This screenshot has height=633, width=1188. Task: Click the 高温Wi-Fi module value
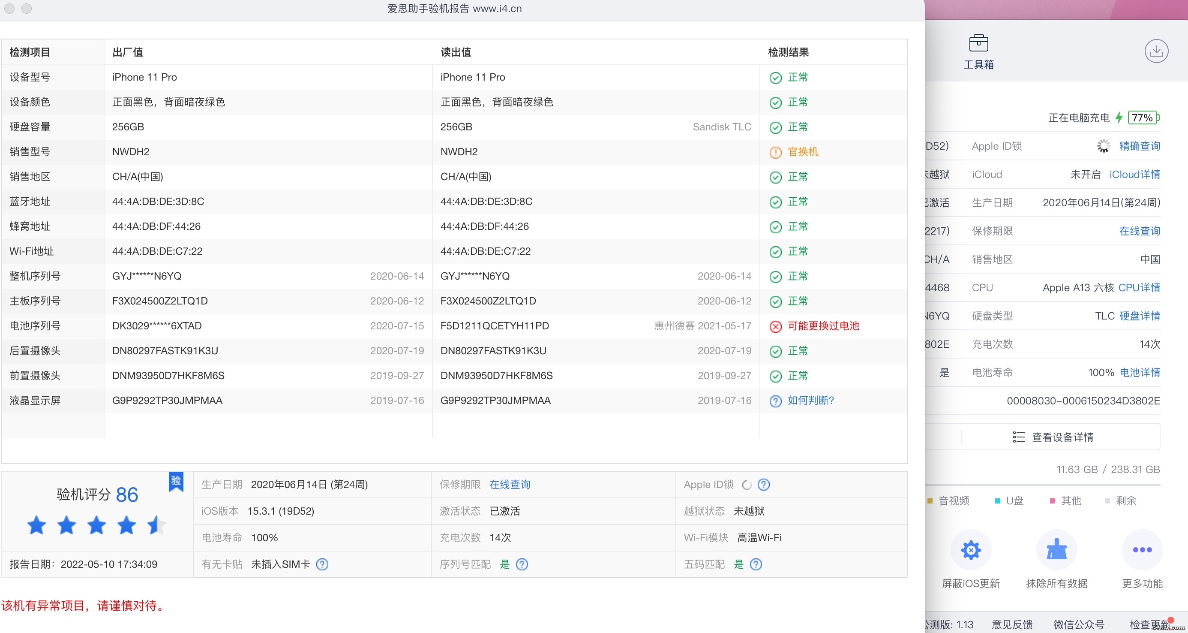(x=759, y=537)
